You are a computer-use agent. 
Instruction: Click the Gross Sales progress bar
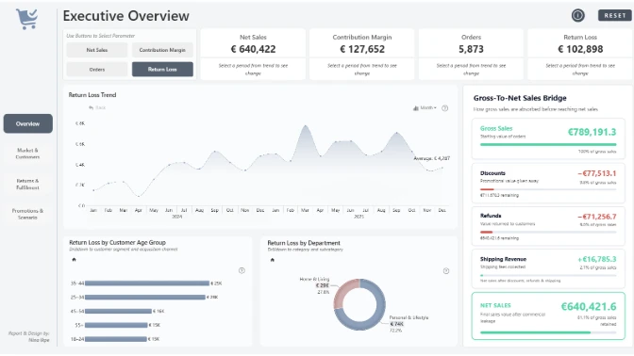point(548,144)
